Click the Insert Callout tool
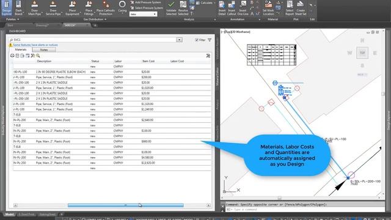This screenshot has height=220, width=391. [232, 8]
